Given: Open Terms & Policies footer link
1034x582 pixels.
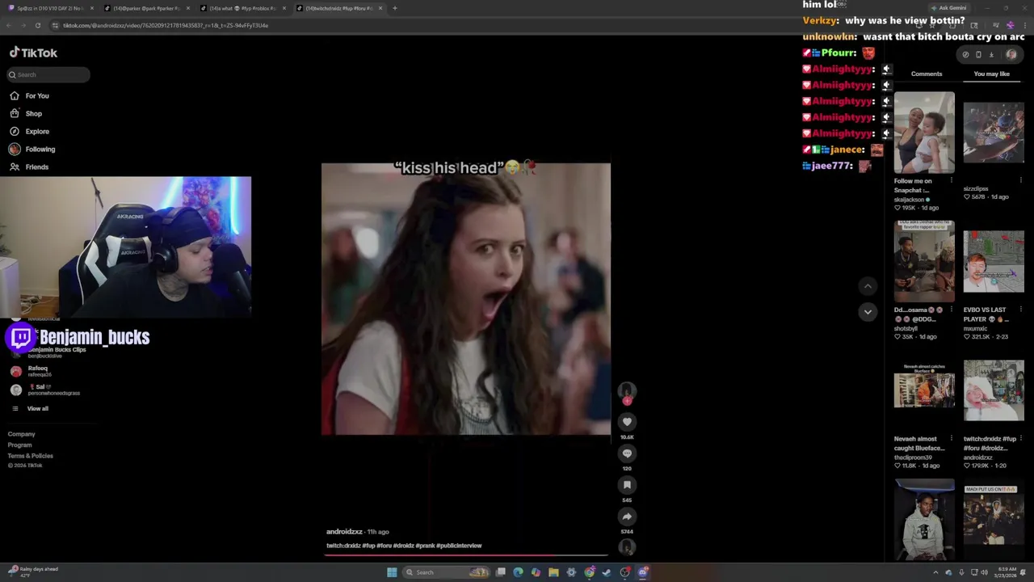Looking at the screenshot, I should click(x=31, y=456).
